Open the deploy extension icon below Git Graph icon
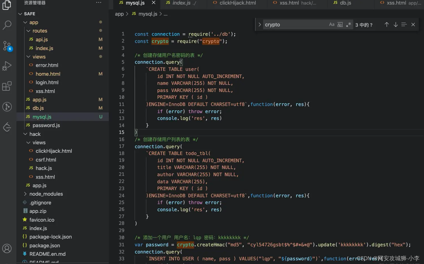 pyautogui.click(x=7, y=127)
